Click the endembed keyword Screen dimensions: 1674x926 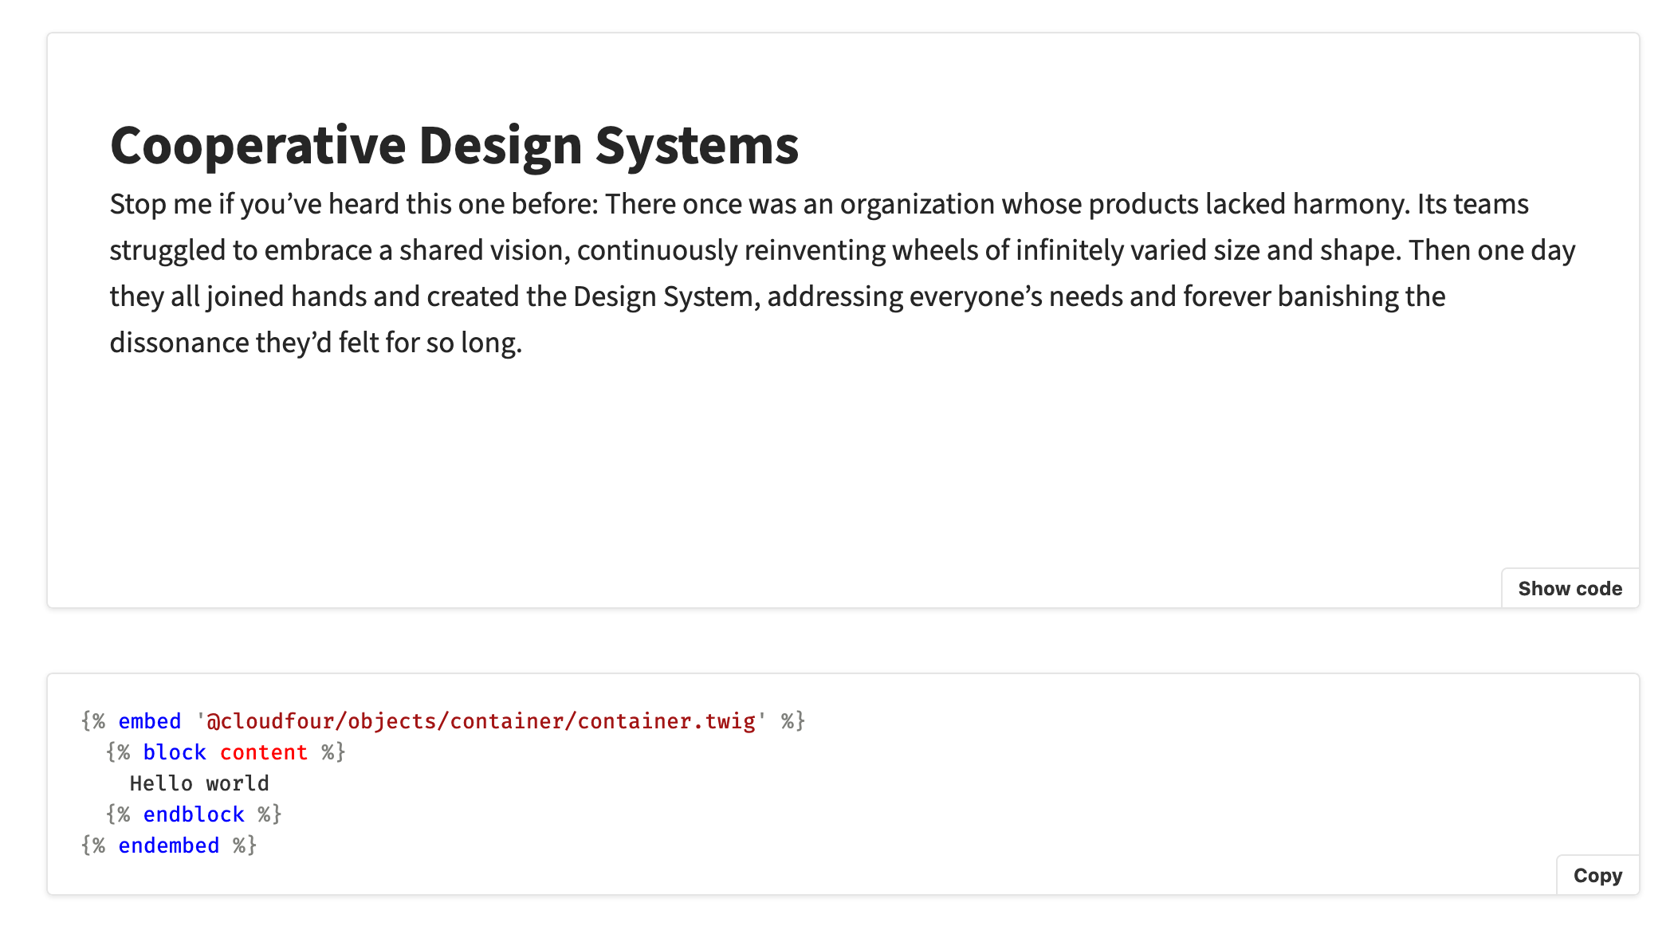coord(168,846)
